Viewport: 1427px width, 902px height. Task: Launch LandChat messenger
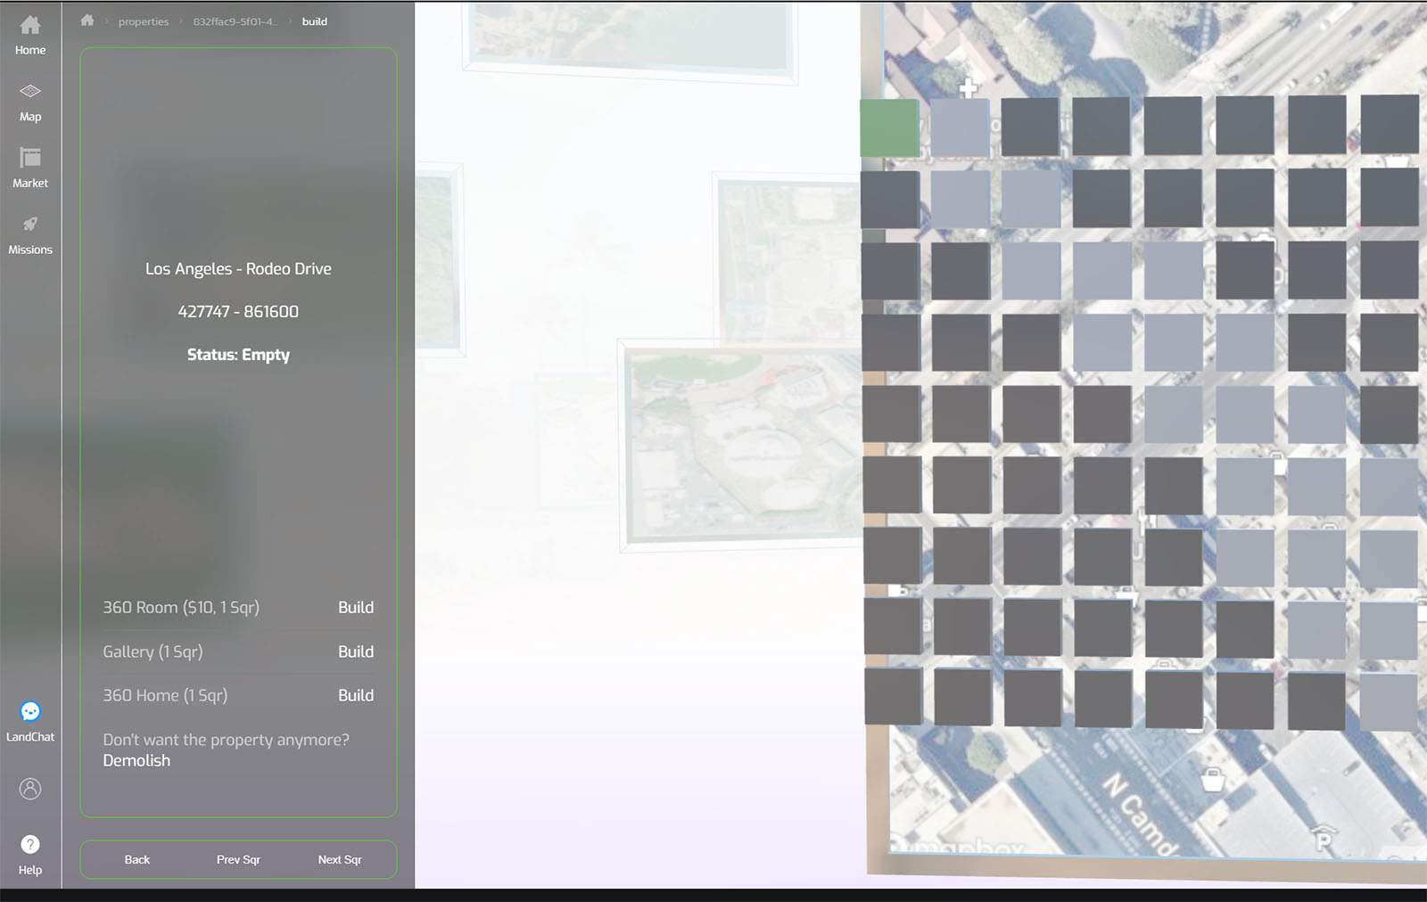30,722
